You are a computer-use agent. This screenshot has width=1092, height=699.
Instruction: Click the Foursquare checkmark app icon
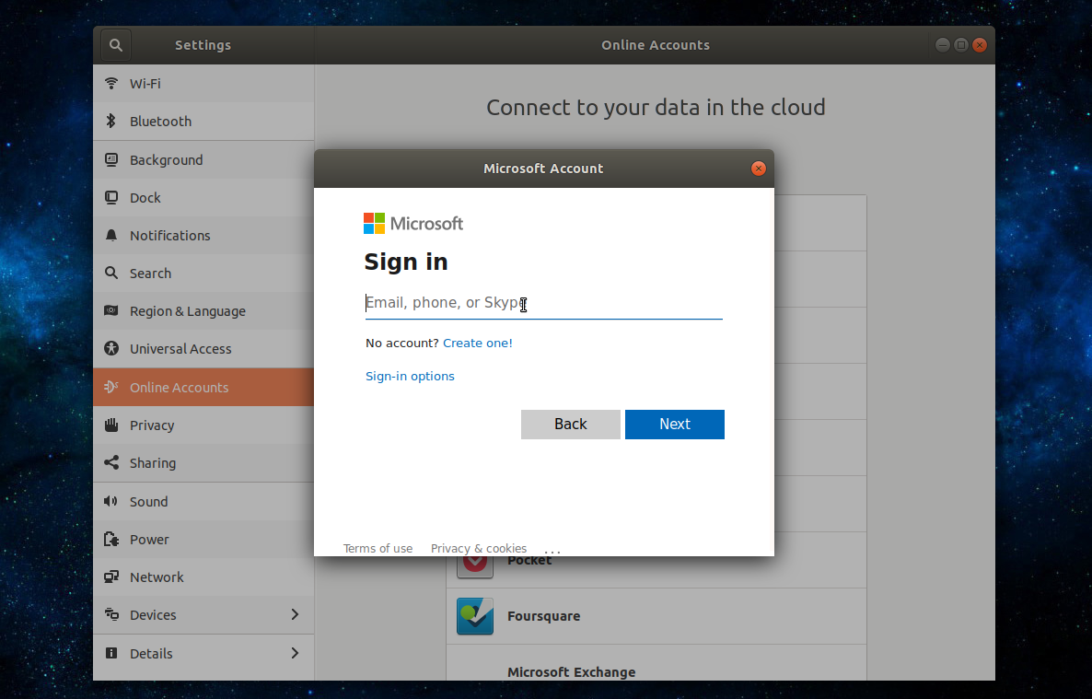(x=475, y=616)
